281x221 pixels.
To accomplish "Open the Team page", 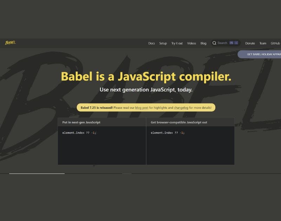I will (263, 43).
